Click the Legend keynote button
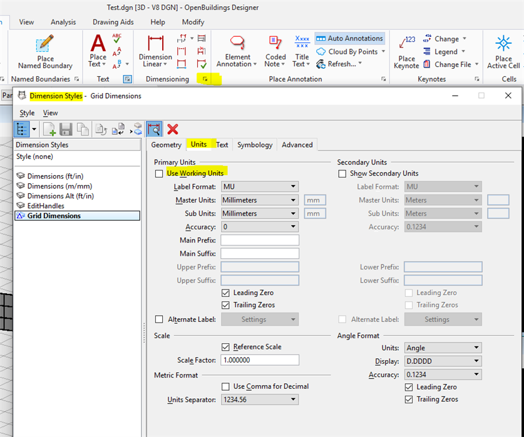Screen dimensions: 524x437 444,52
